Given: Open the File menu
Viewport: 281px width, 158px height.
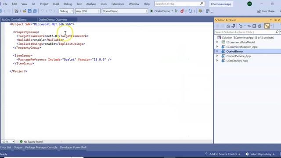Looking at the screenshot, I should [x=5, y=4].
